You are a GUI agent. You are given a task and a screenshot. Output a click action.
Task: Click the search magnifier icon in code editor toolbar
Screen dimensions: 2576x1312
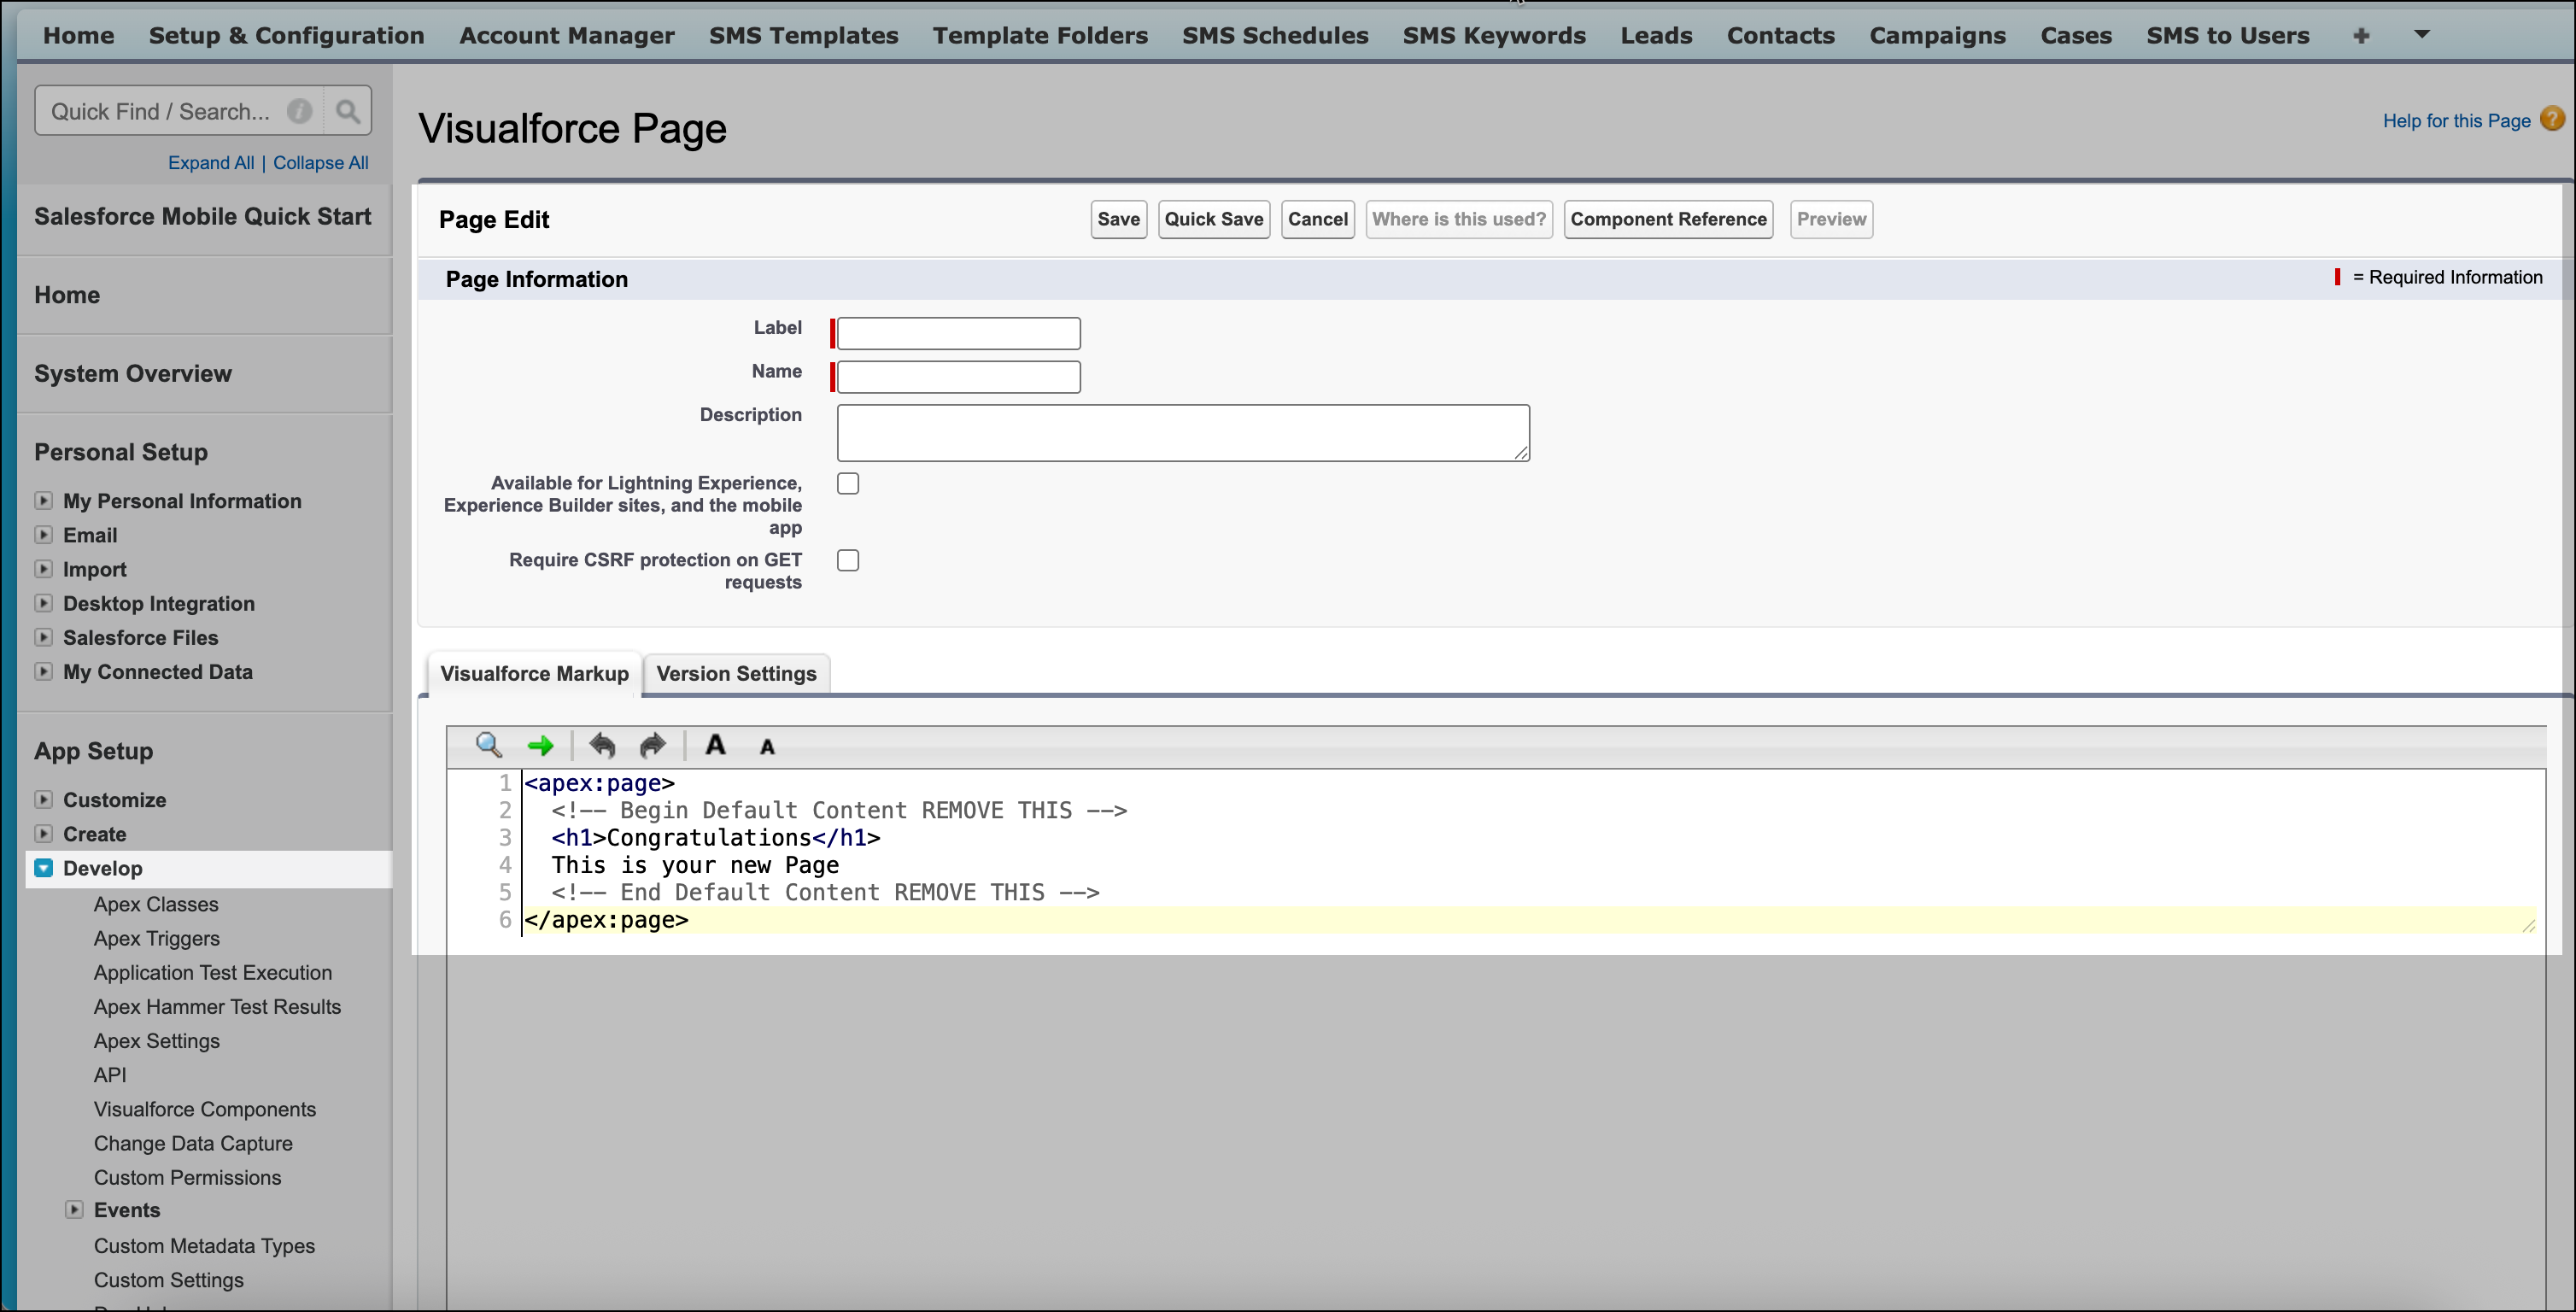(488, 745)
